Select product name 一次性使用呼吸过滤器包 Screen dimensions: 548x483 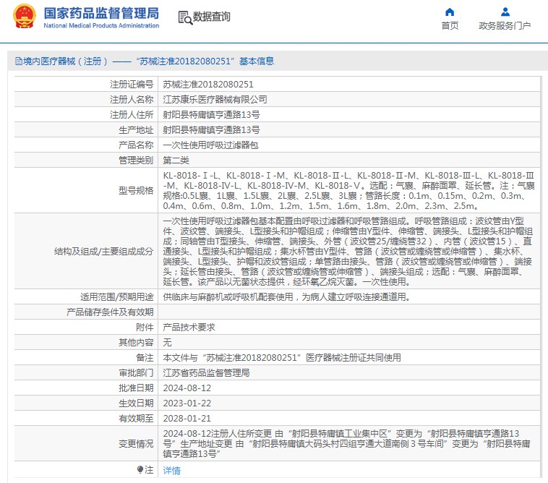point(210,145)
